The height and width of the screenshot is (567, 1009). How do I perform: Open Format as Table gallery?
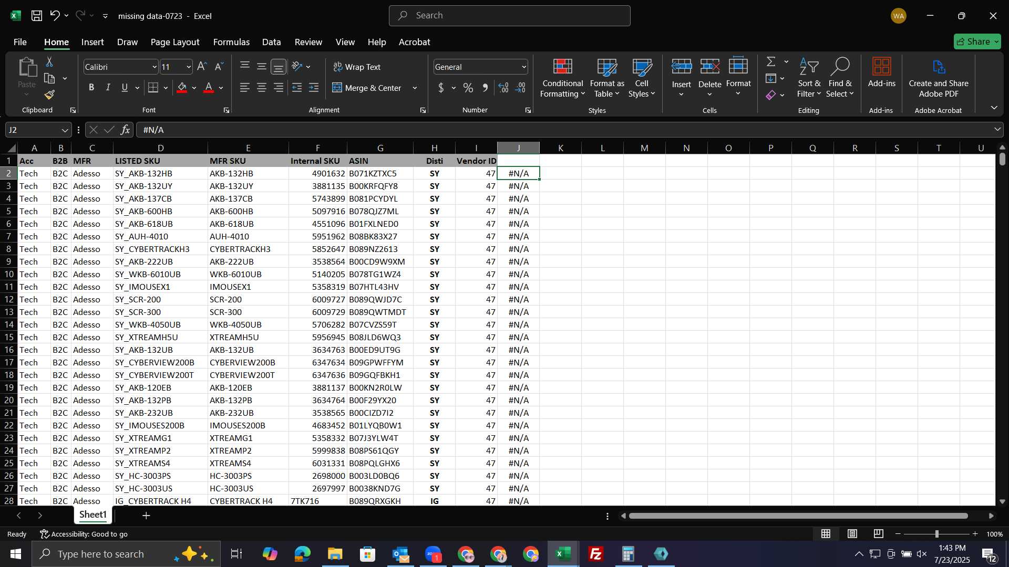point(607,78)
